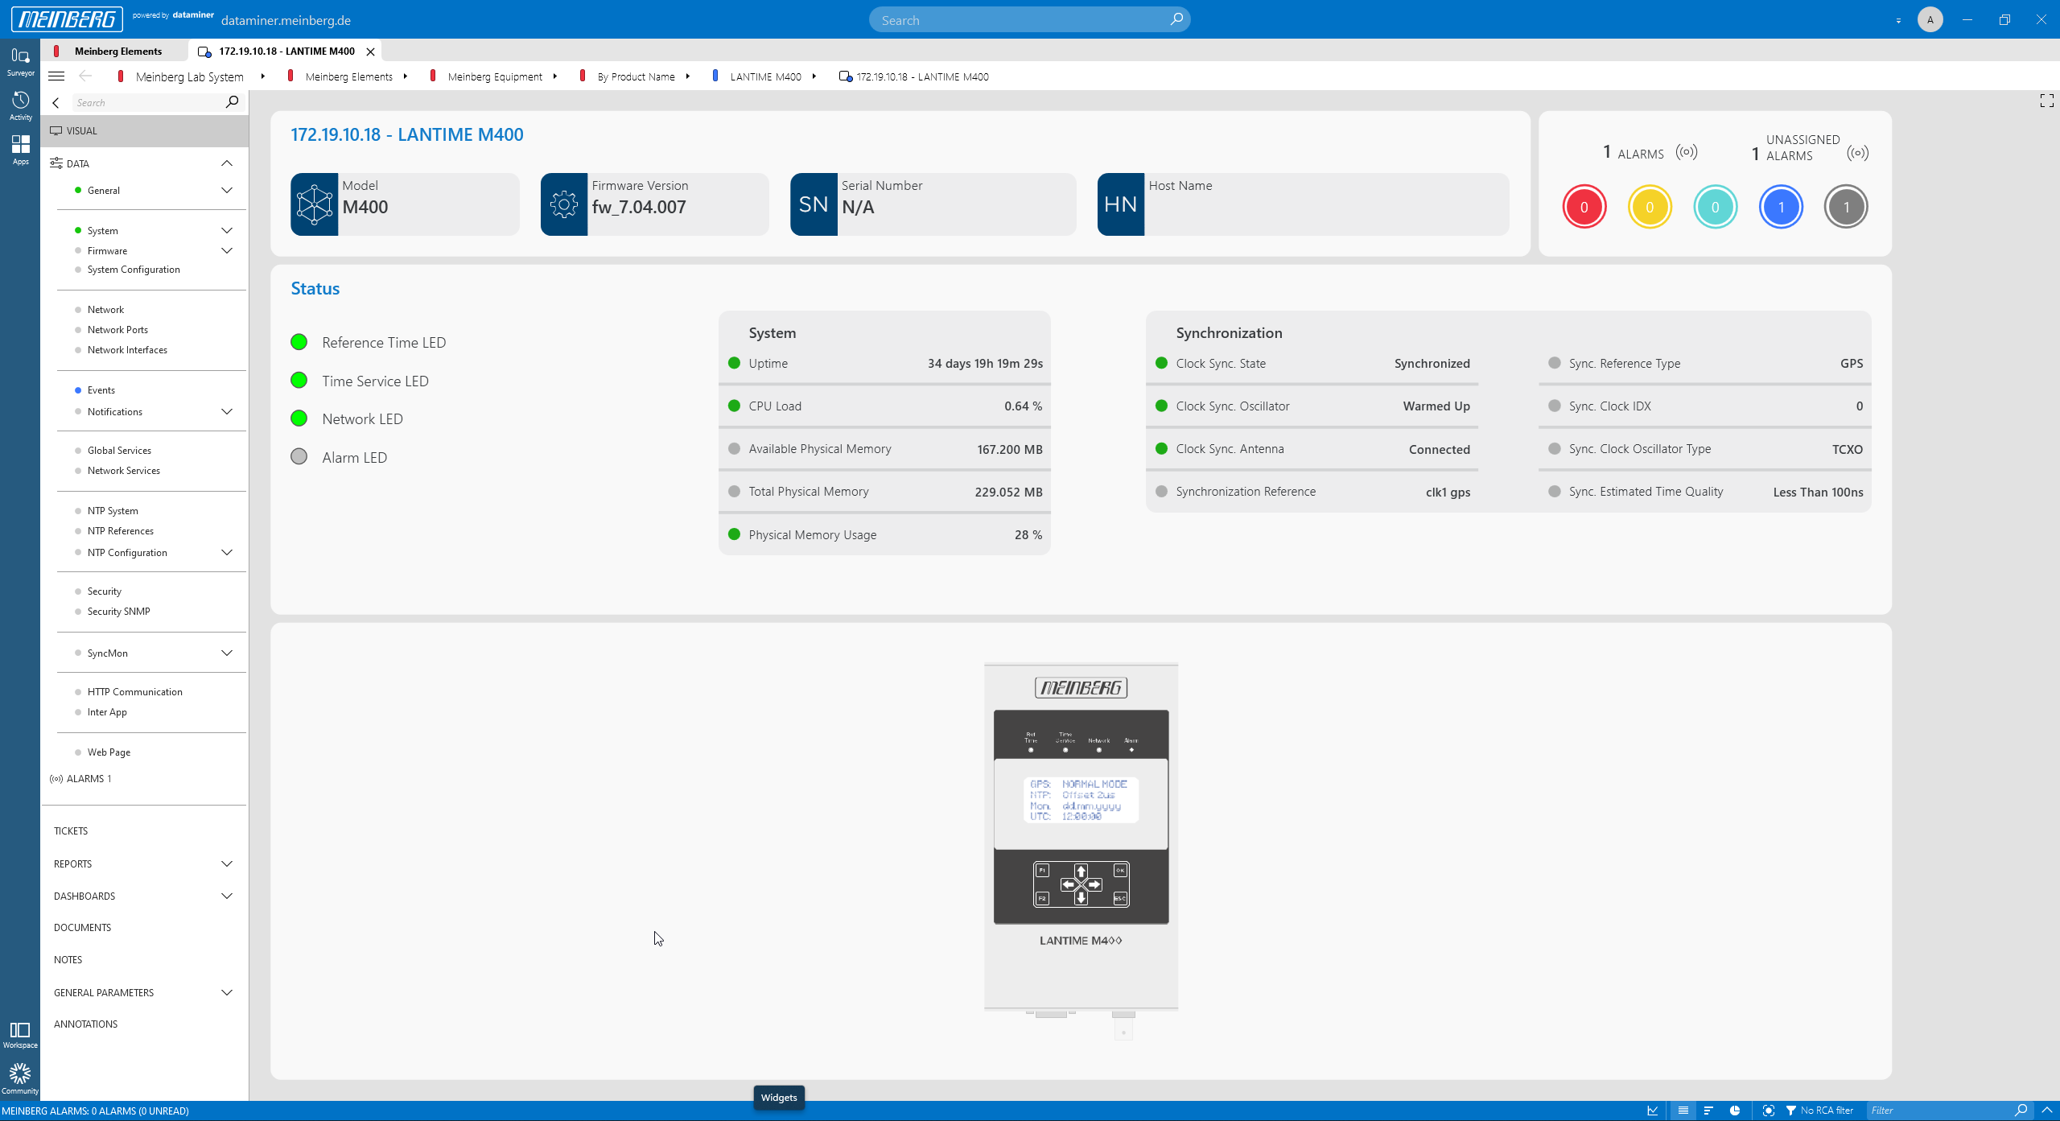Click the user avatar A icon
This screenshot has height=1121, width=2060.
click(1930, 19)
